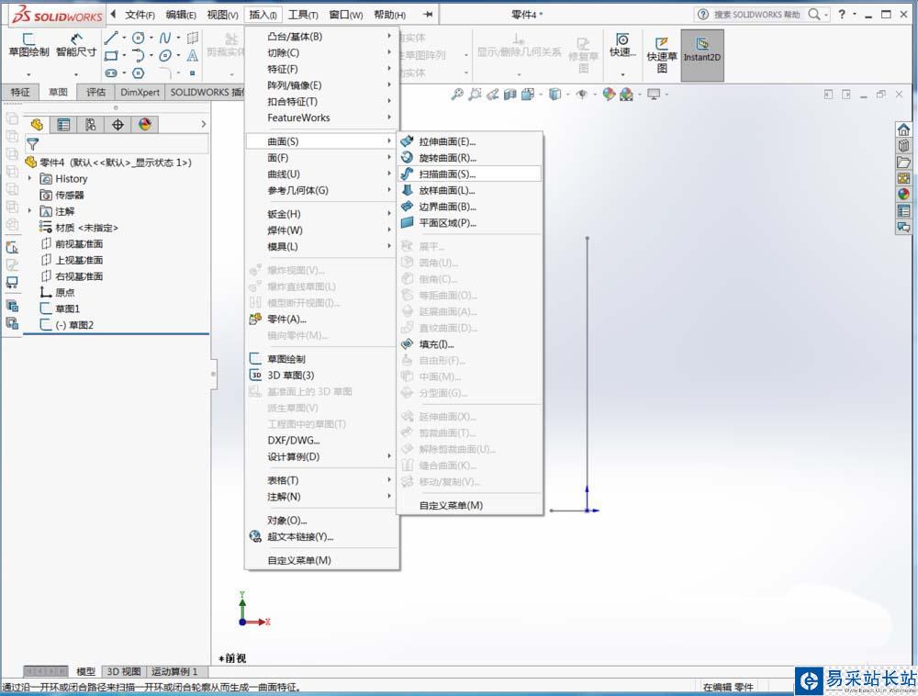Switch to the 运动算例 1 bottom tab

click(175, 671)
